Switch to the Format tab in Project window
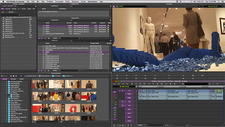The image size is (225, 127). [24, 9]
